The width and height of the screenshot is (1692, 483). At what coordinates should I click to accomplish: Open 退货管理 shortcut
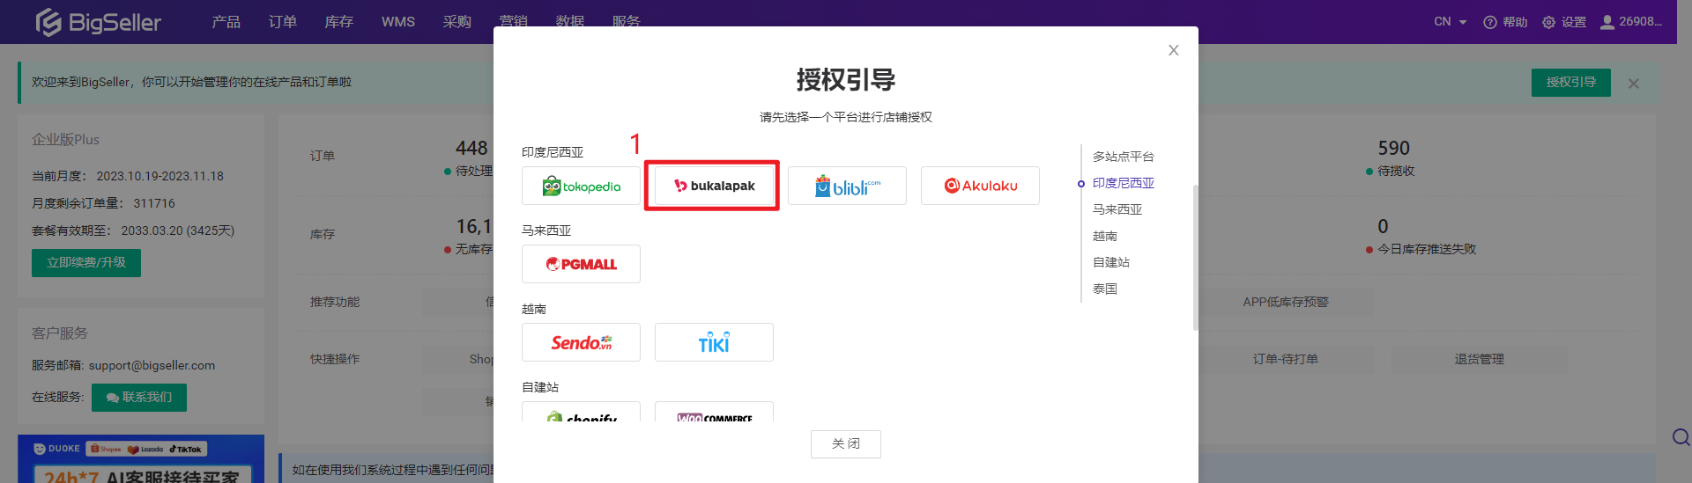tap(1480, 359)
